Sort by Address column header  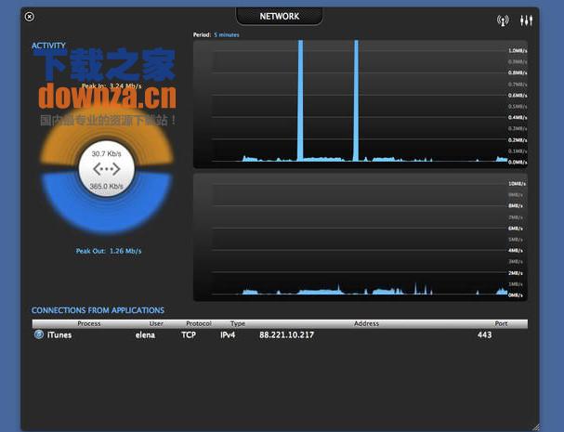[x=366, y=323]
